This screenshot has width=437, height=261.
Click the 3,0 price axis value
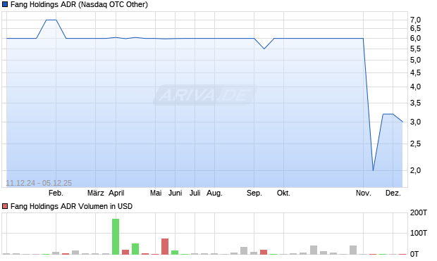point(415,122)
